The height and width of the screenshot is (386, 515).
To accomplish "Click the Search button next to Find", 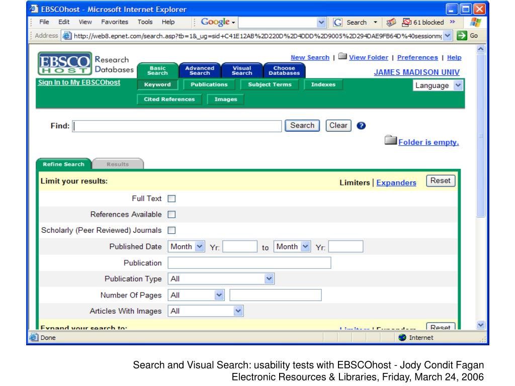I will pos(302,125).
